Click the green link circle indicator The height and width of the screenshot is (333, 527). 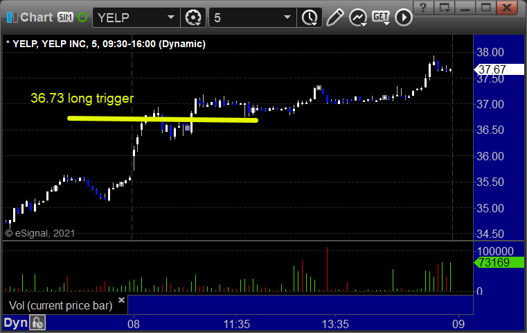[82, 17]
